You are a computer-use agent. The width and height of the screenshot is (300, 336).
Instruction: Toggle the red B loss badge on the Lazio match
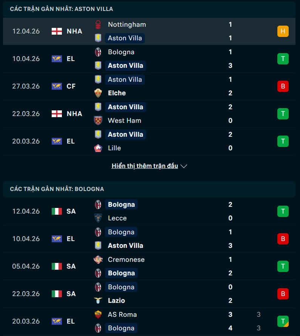click(x=283, y=294)
